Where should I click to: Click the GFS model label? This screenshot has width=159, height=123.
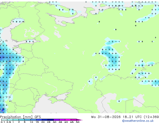pos(38,117)
